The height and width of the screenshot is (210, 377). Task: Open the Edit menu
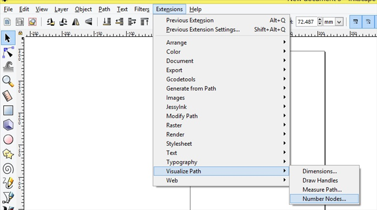pyautogui.click(x=24, y=9)
